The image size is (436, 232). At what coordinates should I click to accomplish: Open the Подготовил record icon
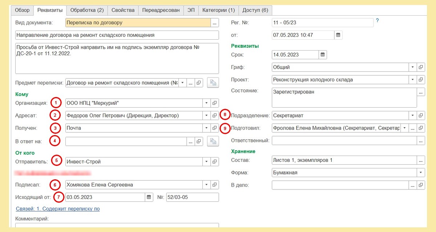[x=421, y=128]
